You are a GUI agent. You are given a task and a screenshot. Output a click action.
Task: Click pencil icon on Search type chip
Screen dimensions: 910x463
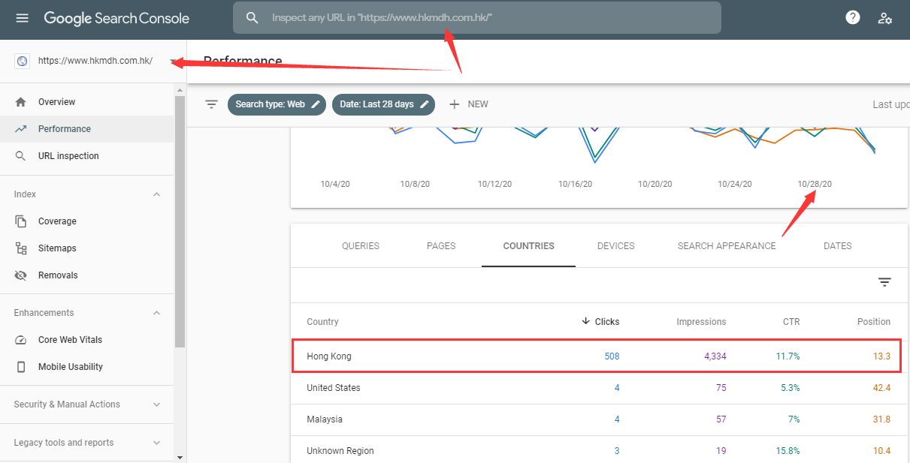[x=316, y=104]
